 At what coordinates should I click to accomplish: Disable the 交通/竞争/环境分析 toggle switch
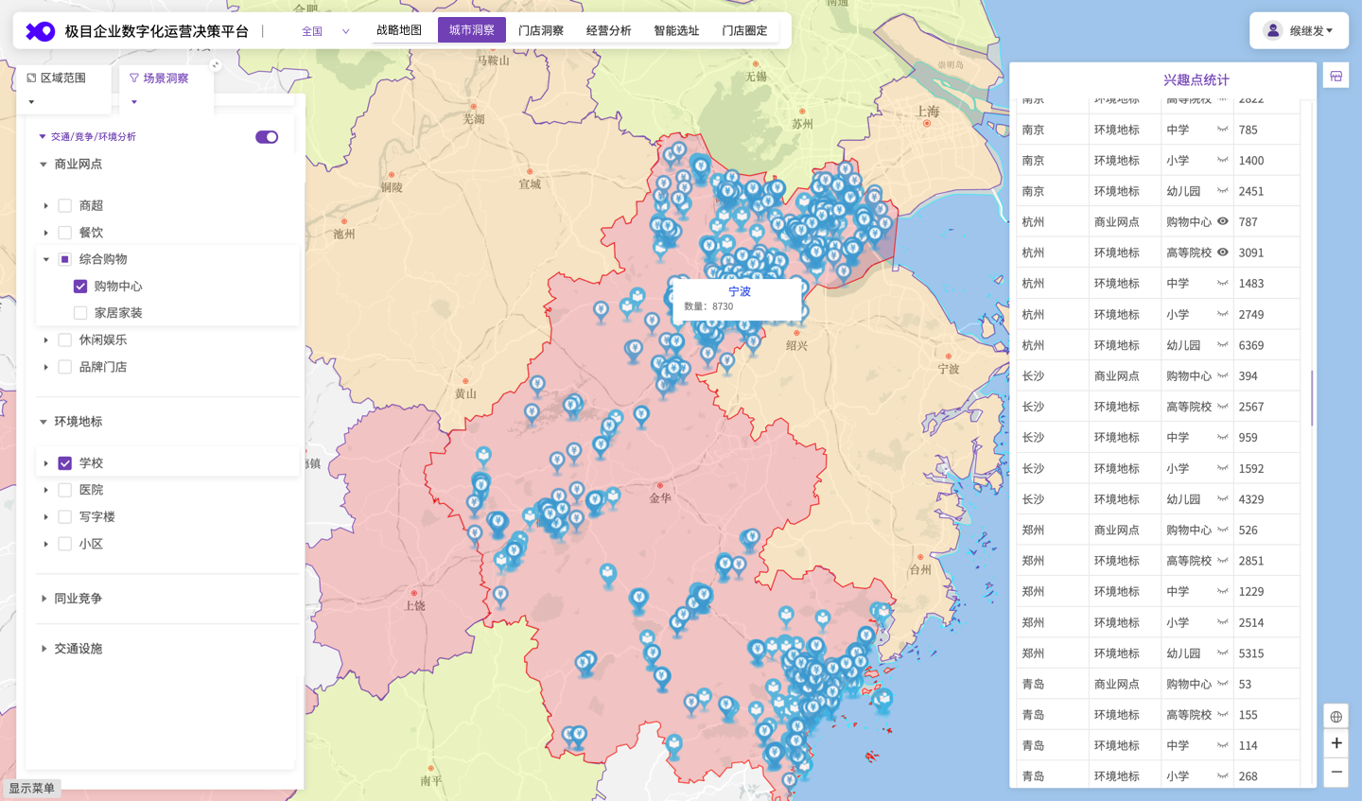click(267, 136)
